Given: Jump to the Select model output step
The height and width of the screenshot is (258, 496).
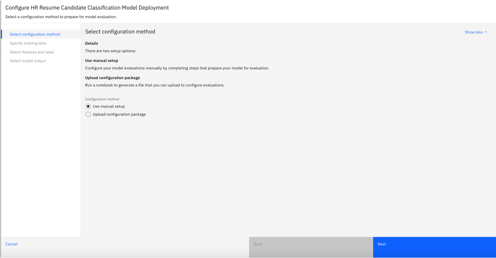Looking at the screenshot, I should (x=28, y=61).
